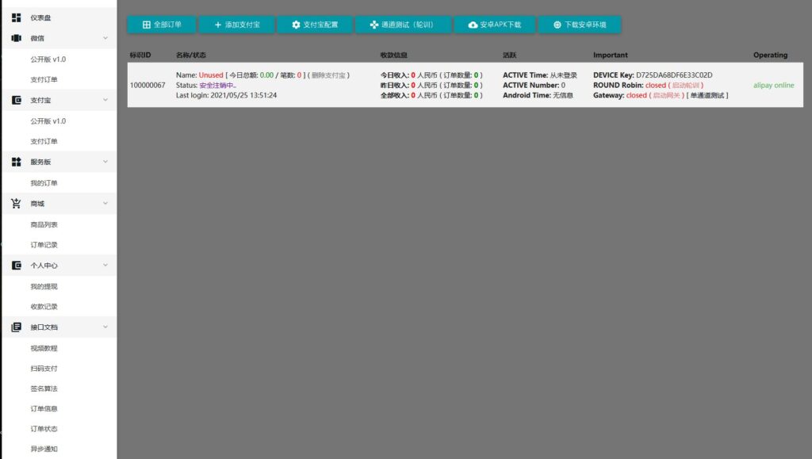The height and width of the screenshot is (459, 812).
Task: Open 商品列表 in the sidebar
Action: pos(44,225)
